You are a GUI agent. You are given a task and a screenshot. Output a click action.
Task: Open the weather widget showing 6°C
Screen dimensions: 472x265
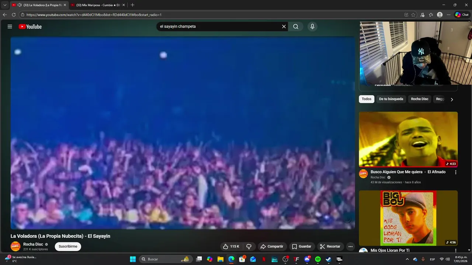click(20, 259)
